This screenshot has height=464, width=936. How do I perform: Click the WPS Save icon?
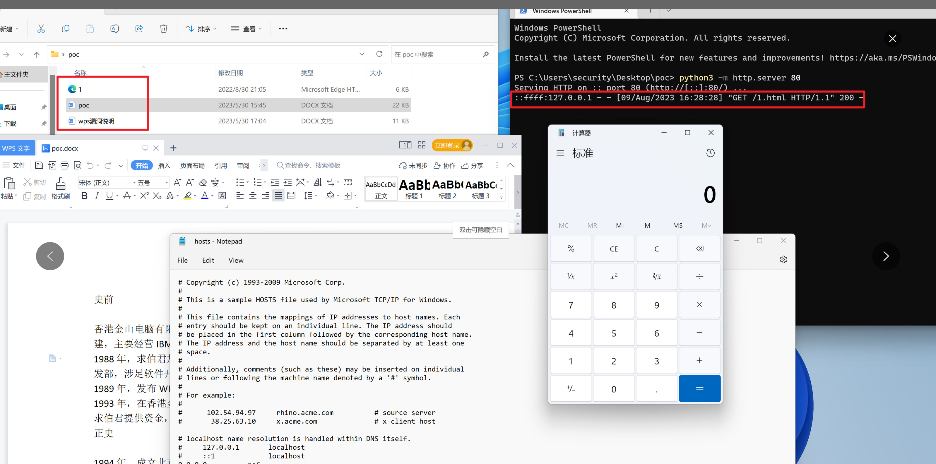pyautogui.click(x=39, y=165)
